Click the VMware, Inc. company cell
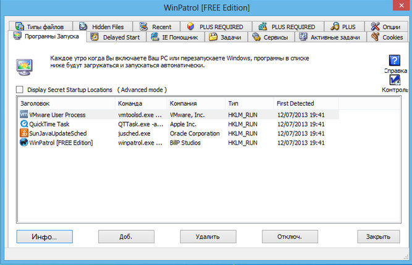 pyautogui.click(x=187, y=115)
